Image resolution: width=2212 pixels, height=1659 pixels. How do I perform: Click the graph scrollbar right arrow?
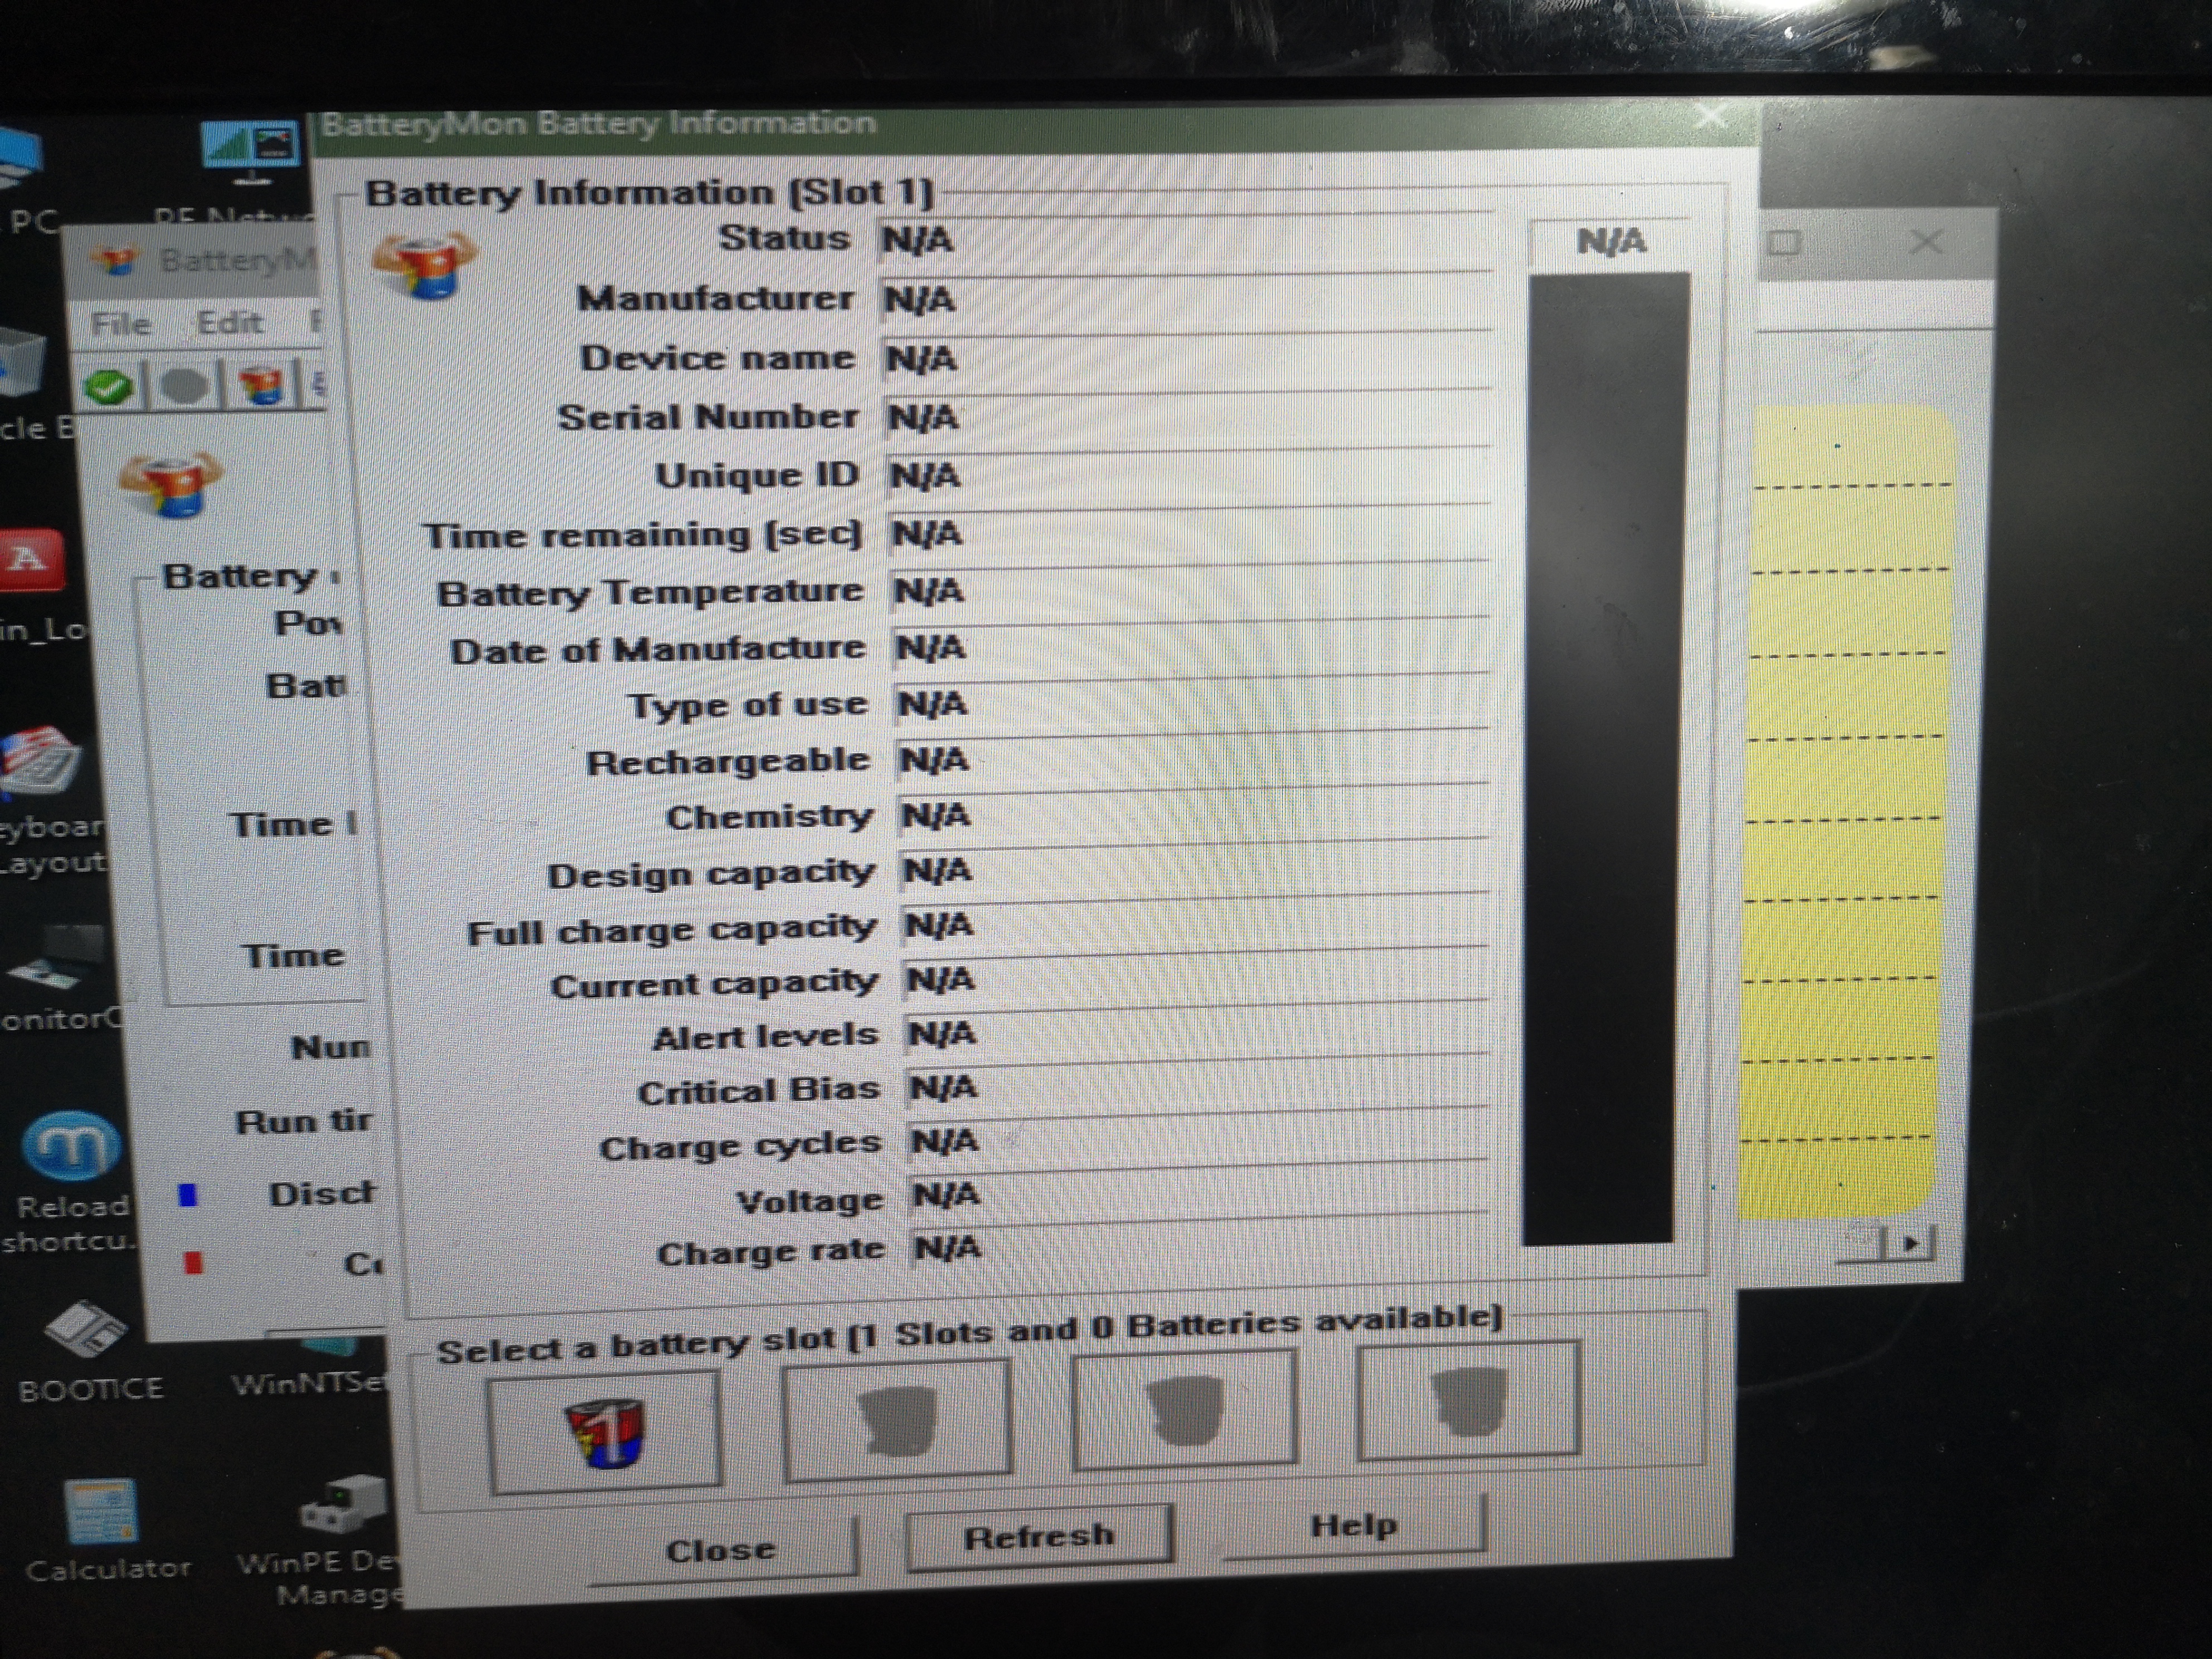1911,1244
